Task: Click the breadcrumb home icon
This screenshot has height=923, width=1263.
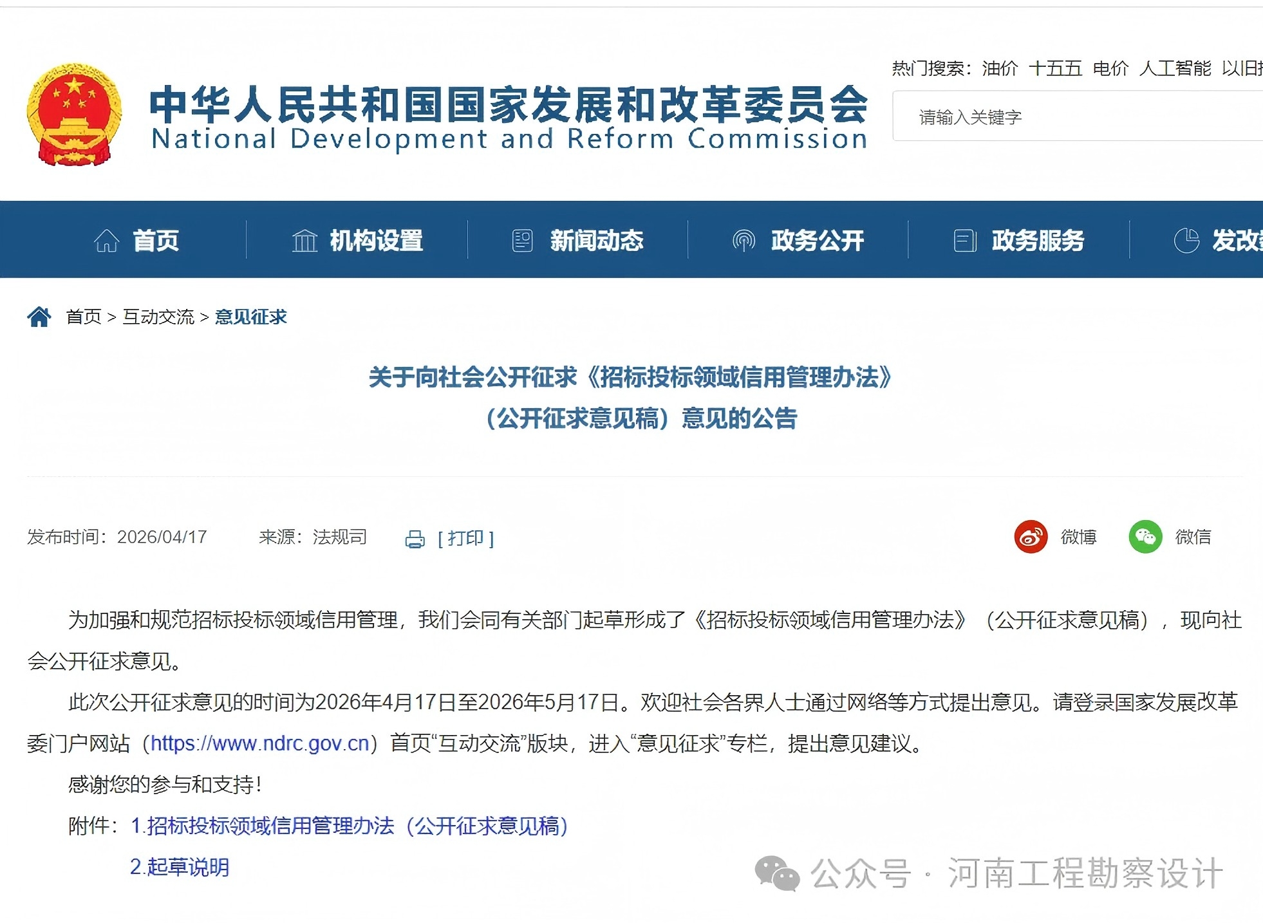Action: pyautogui.click(x=39, y=317)
